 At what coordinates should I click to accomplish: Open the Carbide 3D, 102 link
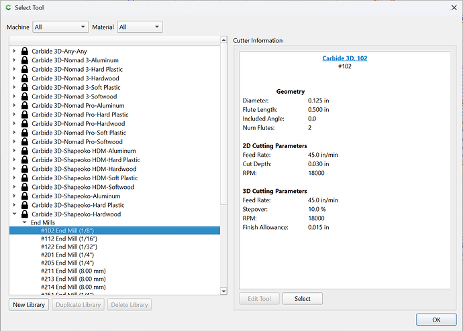(345, 58)
